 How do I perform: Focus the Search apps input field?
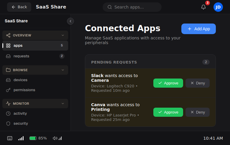[x=136, y=7]
